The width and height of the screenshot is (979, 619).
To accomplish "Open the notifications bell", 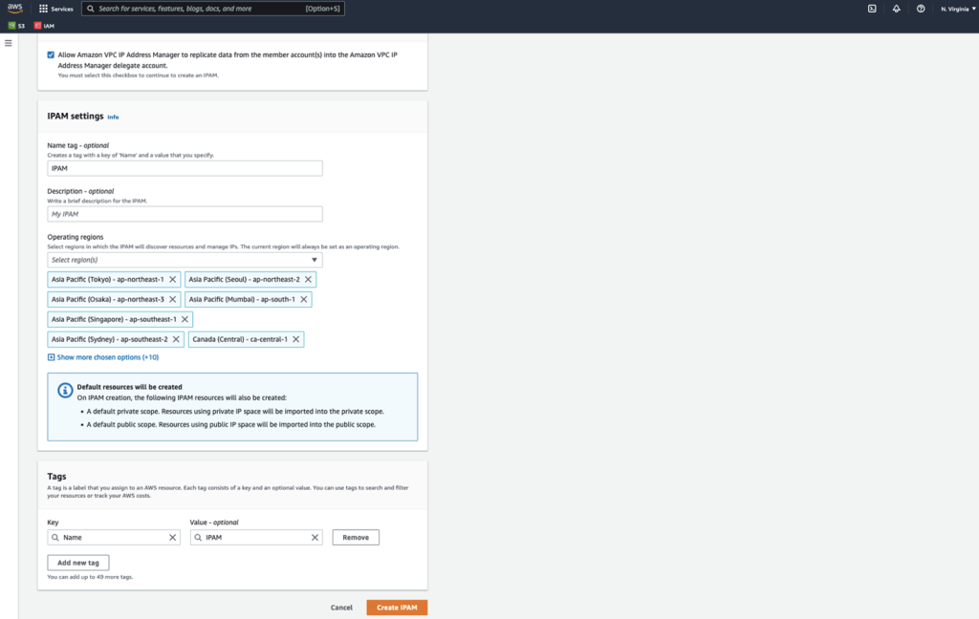I will click(x=895, y=9).
